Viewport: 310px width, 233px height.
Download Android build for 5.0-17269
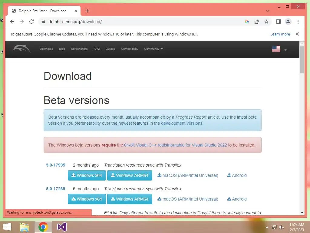point(237,199)
